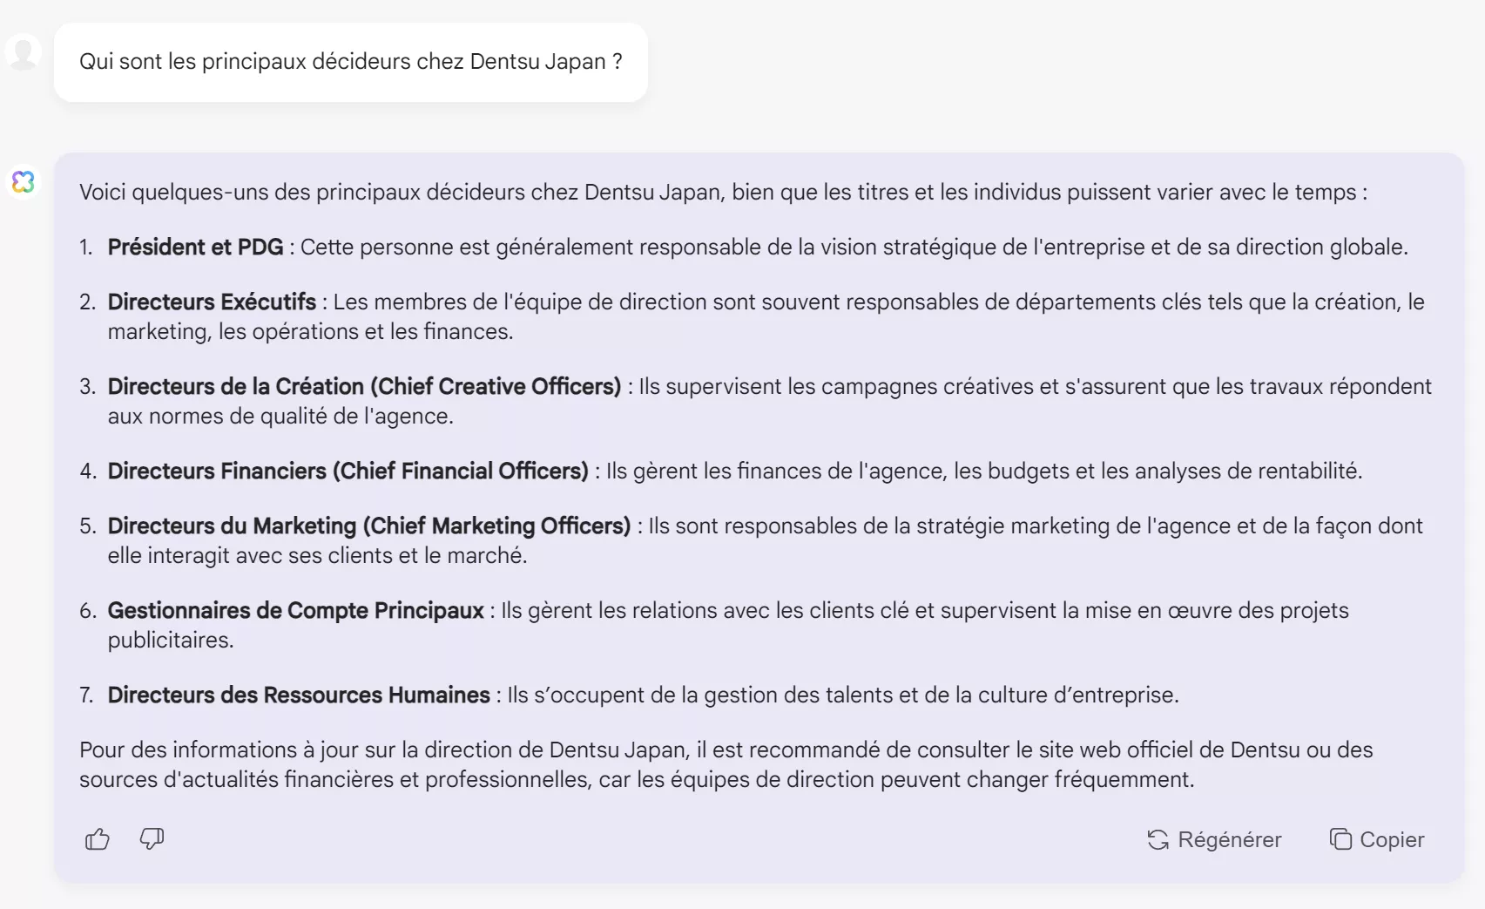Click the heading Directeurs des Ressources Humaines
The image size is (1485, 909).
297,695
